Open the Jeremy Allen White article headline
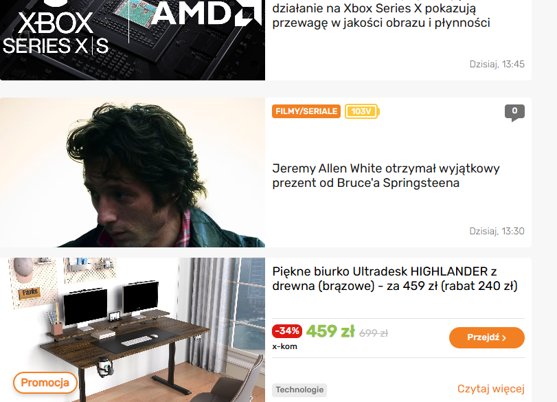 click(x=386, y=176)
